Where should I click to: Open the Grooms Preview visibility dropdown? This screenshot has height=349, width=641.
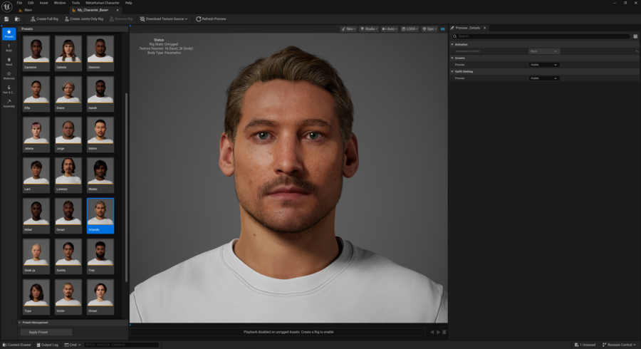[544, 65]
